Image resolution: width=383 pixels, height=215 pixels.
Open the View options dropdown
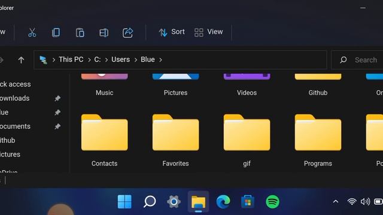[x=209, y=32]
